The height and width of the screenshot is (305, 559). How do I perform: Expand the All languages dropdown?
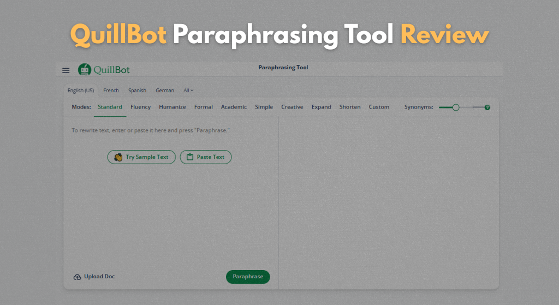(x=188, y=91)
